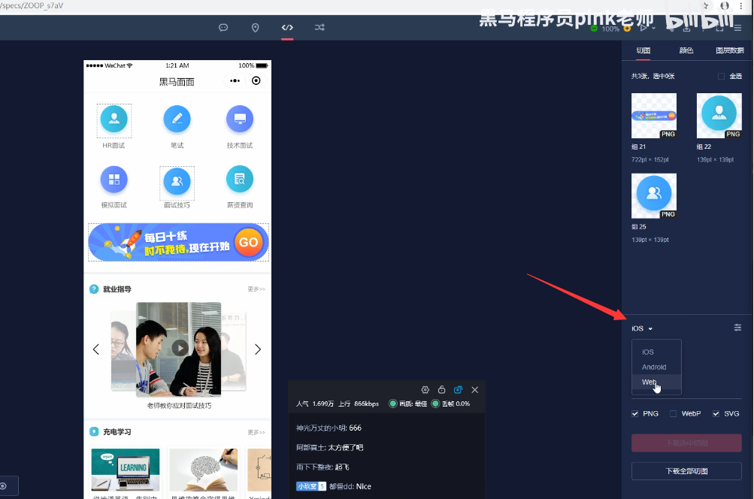754x499 pixels.
Task: Click the brain book course thumbnail
Action: point(204,470)
